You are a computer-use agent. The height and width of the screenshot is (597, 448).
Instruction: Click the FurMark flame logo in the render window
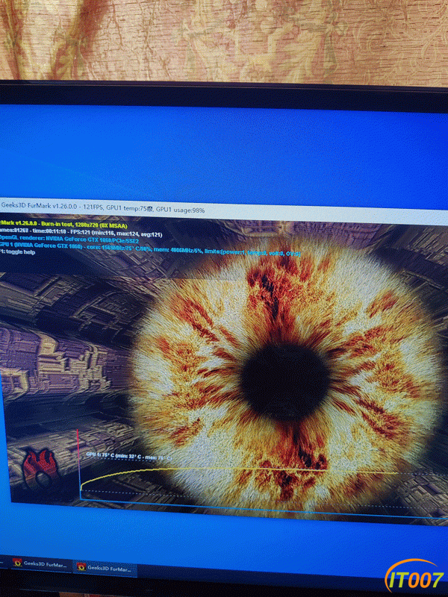click(40, 469)
